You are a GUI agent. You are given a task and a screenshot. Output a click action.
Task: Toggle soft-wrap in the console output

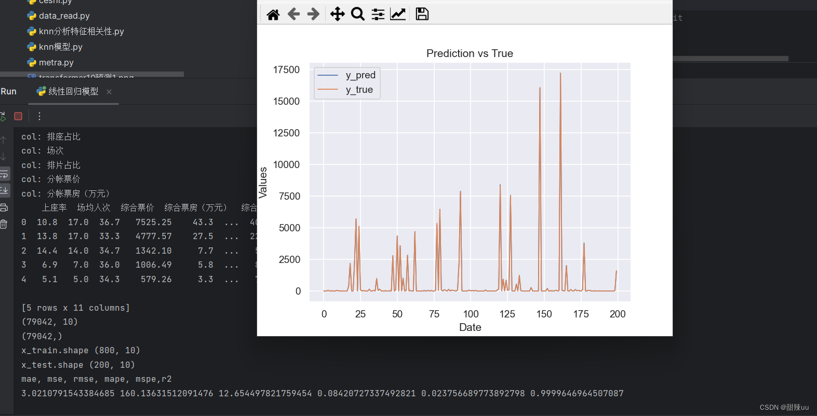4,174
